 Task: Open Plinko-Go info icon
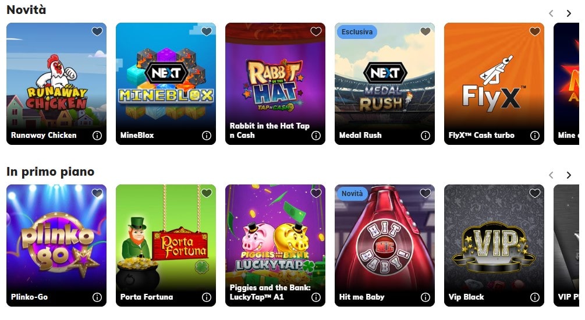(97, 297)
